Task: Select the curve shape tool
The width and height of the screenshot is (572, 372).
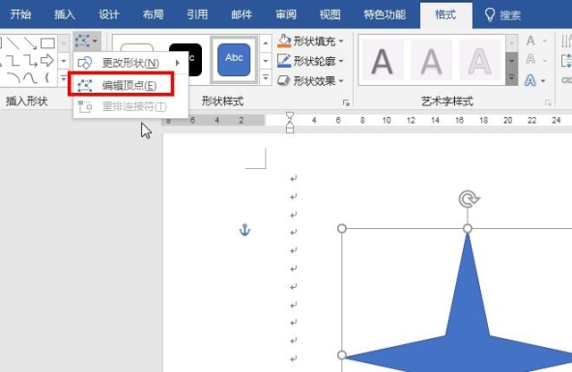Action: 30,77
